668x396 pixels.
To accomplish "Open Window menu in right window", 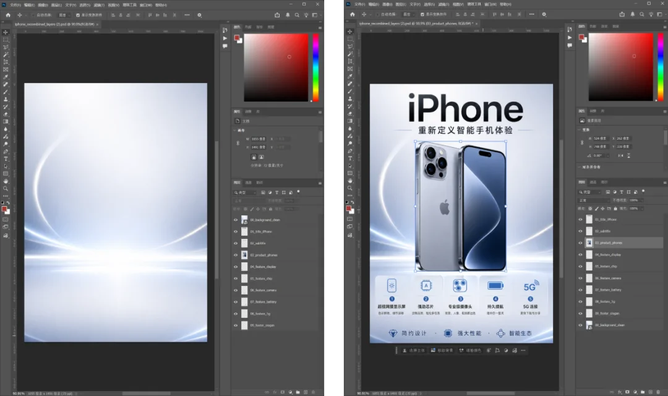I will click(490, 4).
